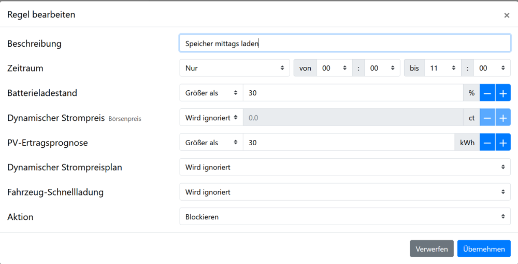The image size is (518, 264).
Task: Expand the Fahrzeug-Schnellladung dropdown
Action: coord(344,192)
